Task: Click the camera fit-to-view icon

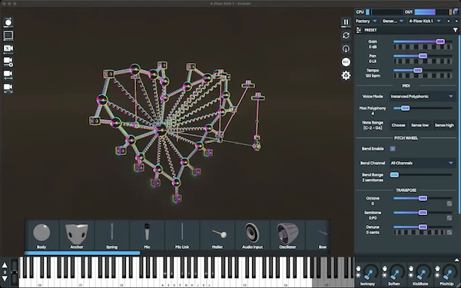Action: tap(8, 48)
